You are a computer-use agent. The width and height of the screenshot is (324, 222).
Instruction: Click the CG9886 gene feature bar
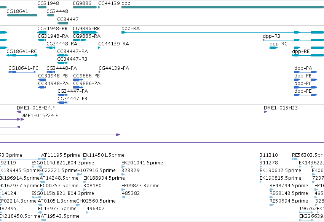[x=85, y=7]
